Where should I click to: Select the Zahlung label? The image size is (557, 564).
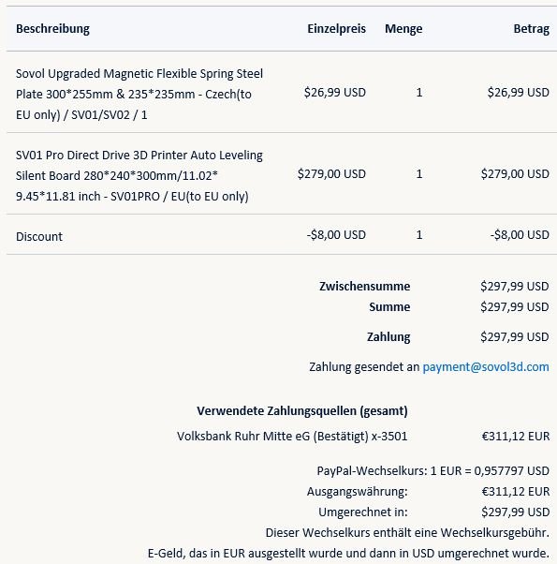[x=388, y=337]
